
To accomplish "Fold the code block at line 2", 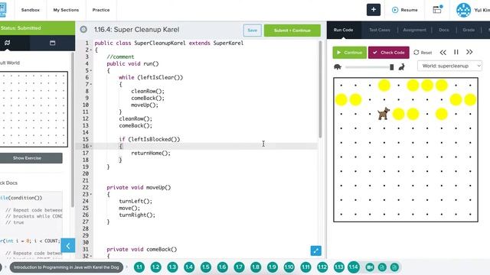I will click(x=90, y=50).
